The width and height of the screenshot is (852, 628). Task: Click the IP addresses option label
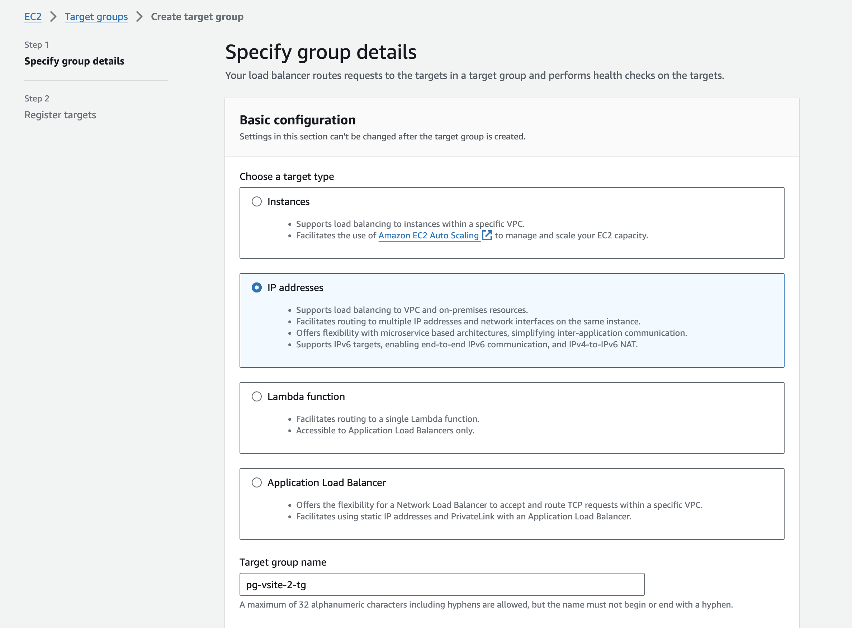coord(295,287)
